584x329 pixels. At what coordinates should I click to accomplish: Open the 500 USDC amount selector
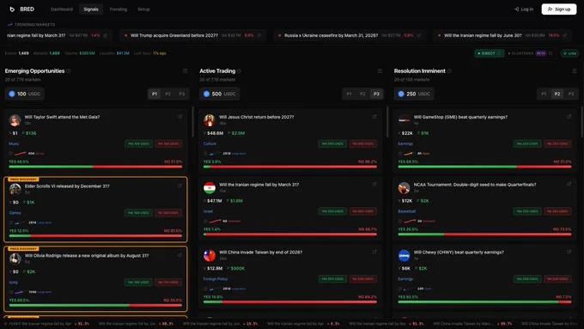pyautogui.click(x=219, y=94)
